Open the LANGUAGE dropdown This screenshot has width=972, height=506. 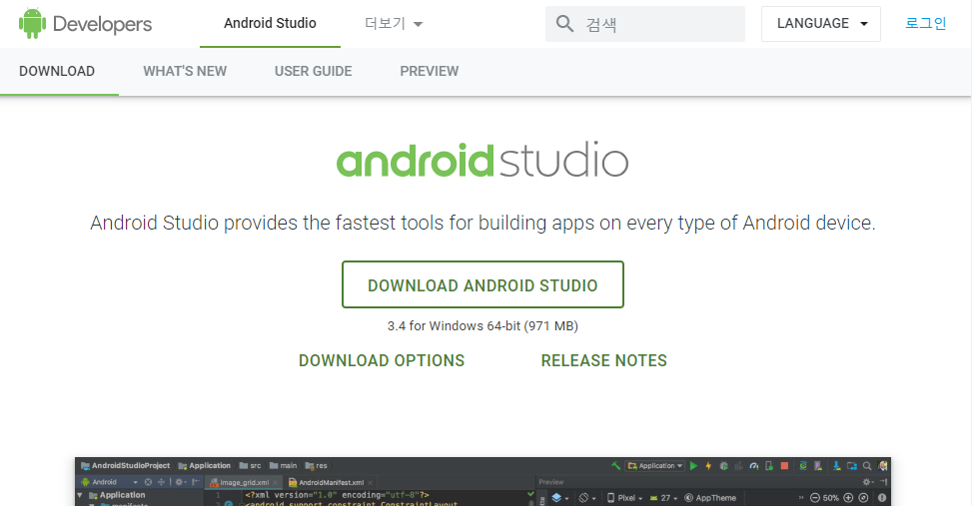pyautogui.click(x=821, y=24)
